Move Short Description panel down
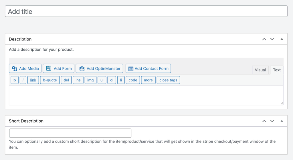 (x=272, y=121)
